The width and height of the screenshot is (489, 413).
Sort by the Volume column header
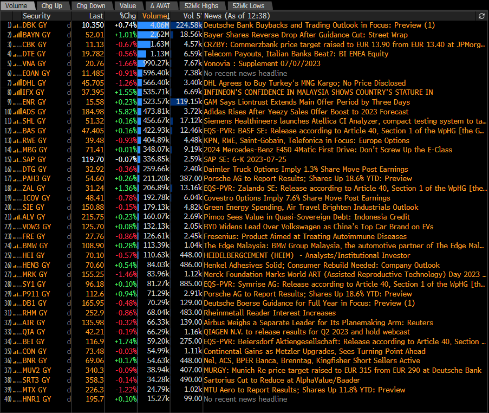(154, 16)
